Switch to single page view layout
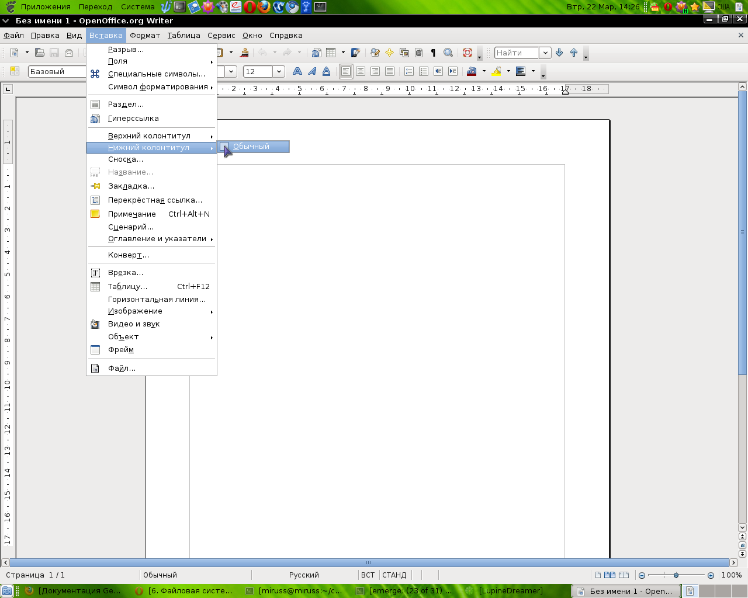 (x=597, y=575)
